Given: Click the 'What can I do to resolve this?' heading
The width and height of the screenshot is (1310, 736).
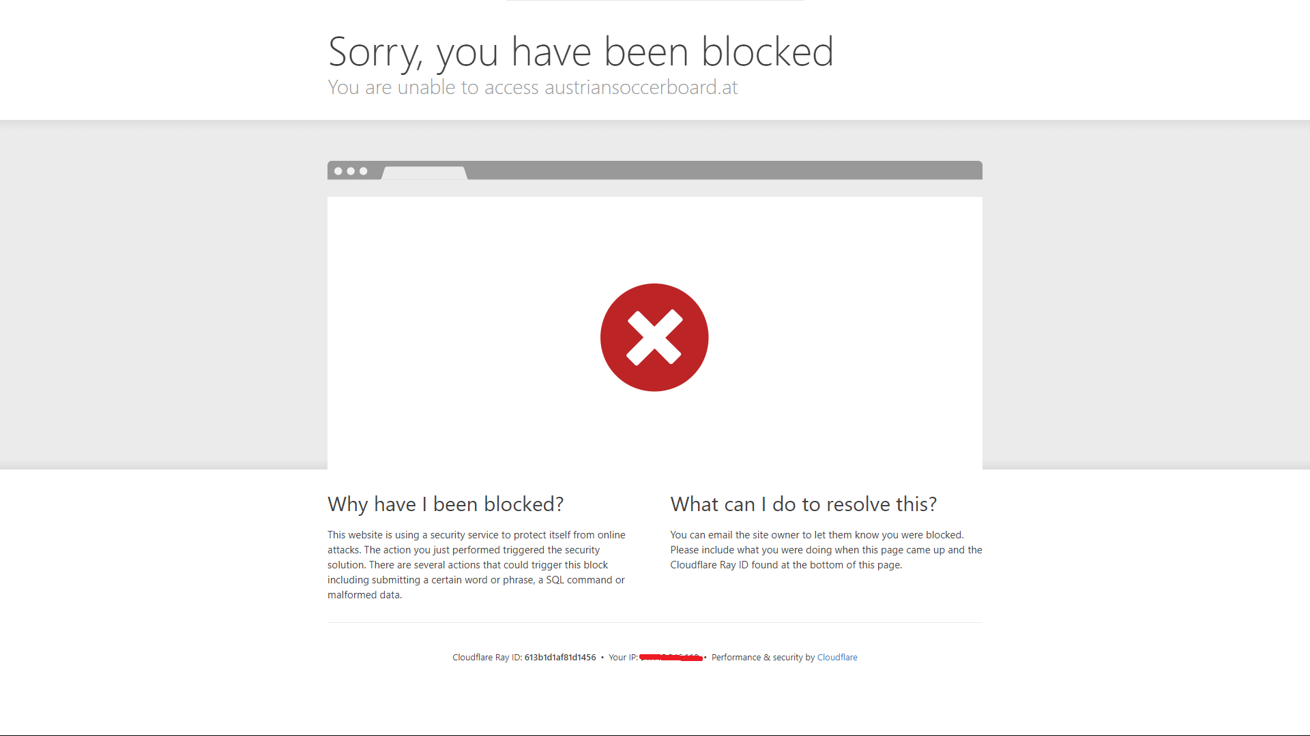Looking at the screenshot, I should (x=803, y=504).
